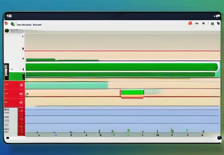Expand the second row label in blue section
The height and width of the screenshot is (155, 224).
pos(7,116)
